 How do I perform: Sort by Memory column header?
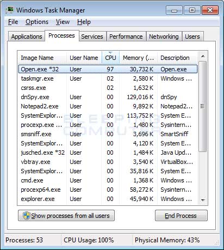tap(139, 58)
